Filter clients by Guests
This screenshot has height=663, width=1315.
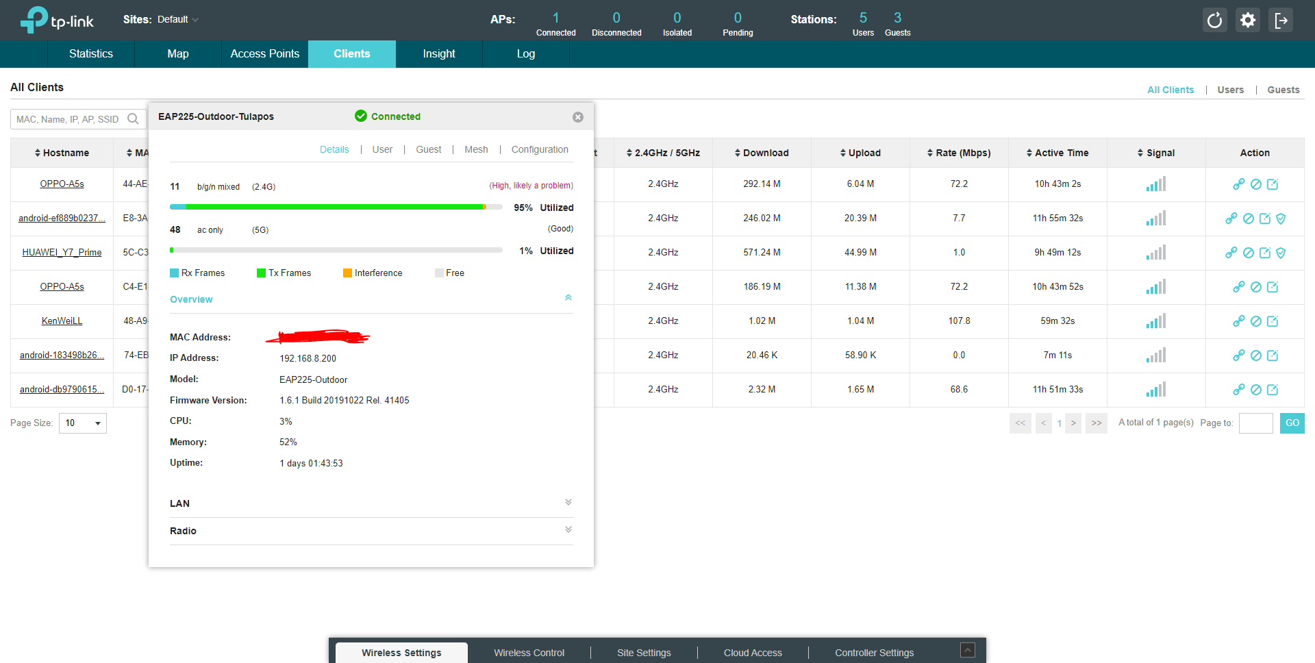click(x=1283, y=90)
